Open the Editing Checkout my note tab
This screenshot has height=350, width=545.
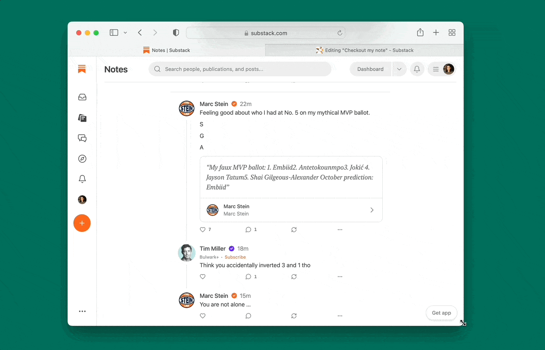(365, 50)
